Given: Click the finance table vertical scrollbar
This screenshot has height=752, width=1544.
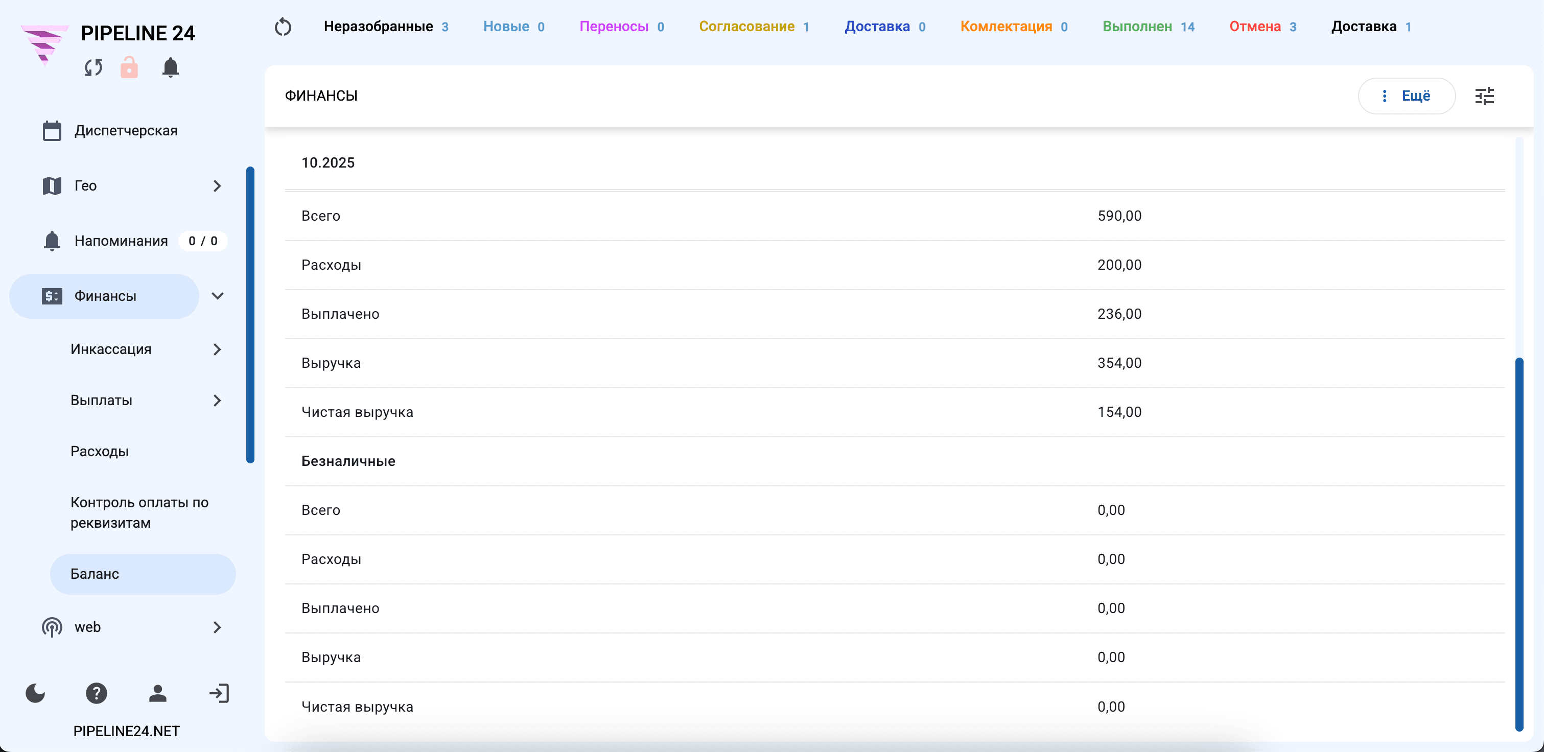Looking at the screenshot, I should pyautogui.click(x=1519, y=544).
